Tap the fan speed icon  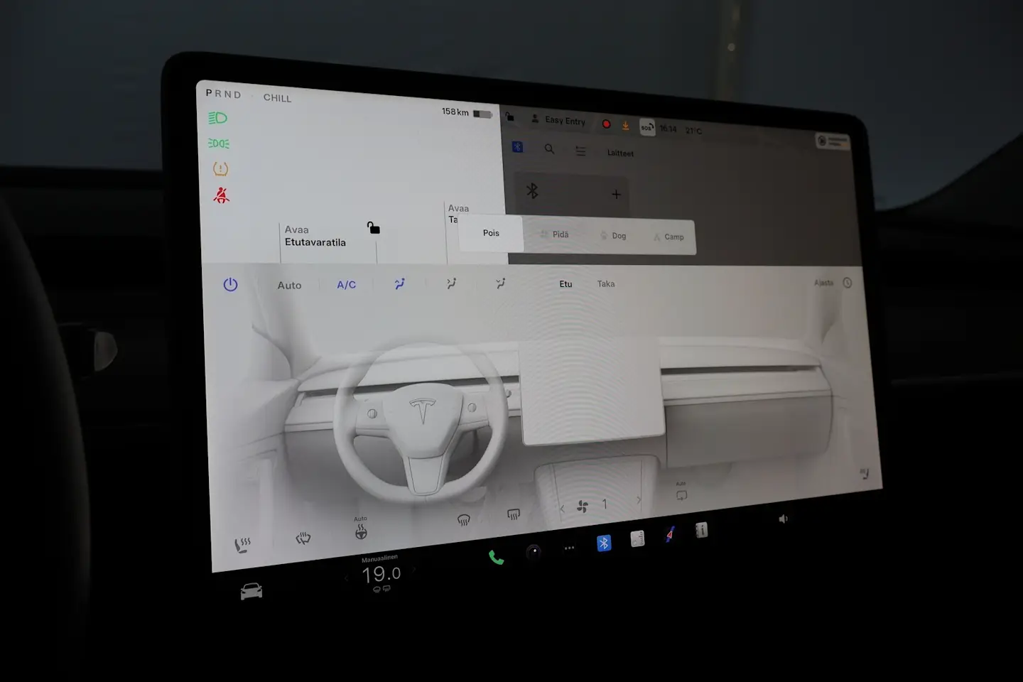point(583,507)
